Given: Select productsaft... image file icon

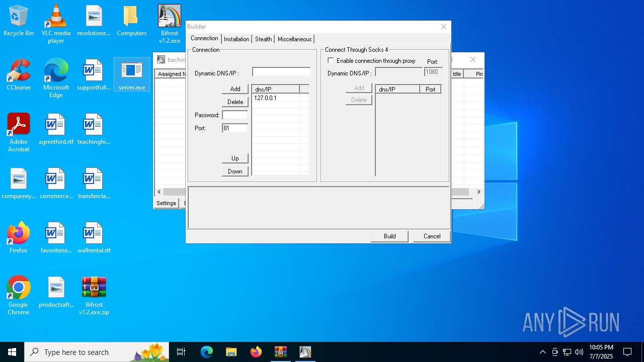Looking at the screenshot, I should [56, 293].
